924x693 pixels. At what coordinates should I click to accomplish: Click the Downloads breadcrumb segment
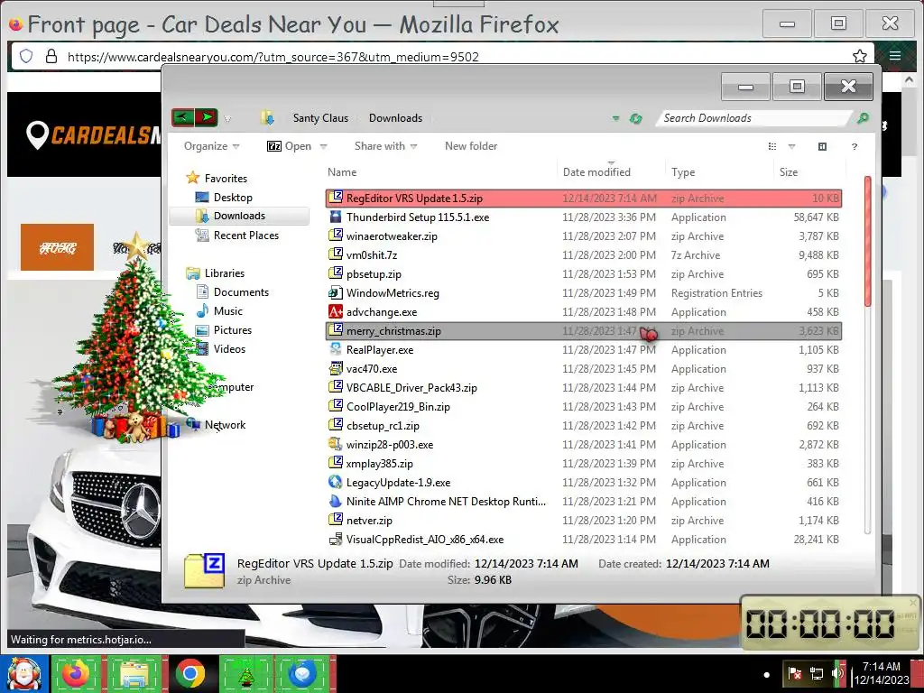pyautogui.click(x=395, y=118)
